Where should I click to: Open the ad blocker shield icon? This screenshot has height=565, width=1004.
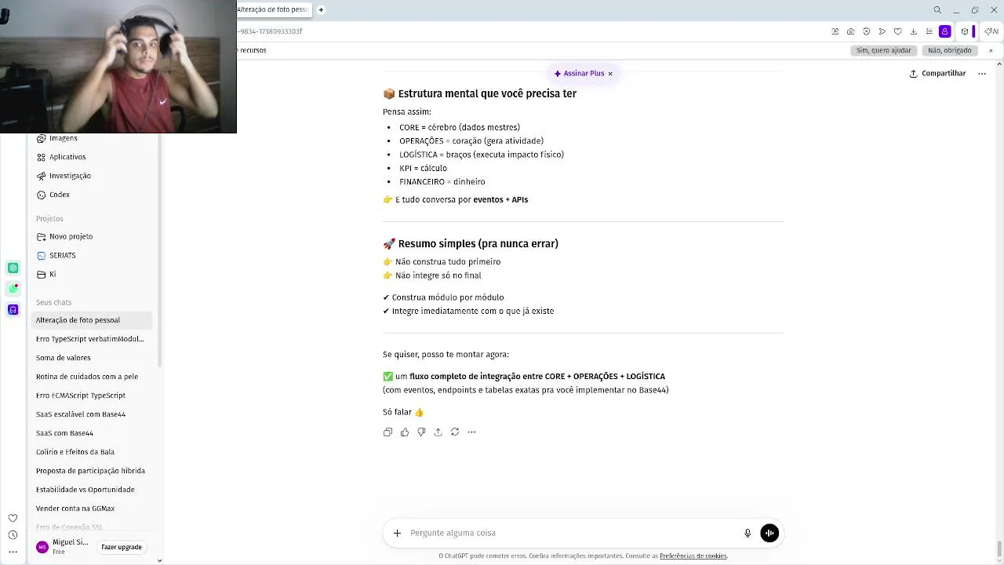point(867,31)
